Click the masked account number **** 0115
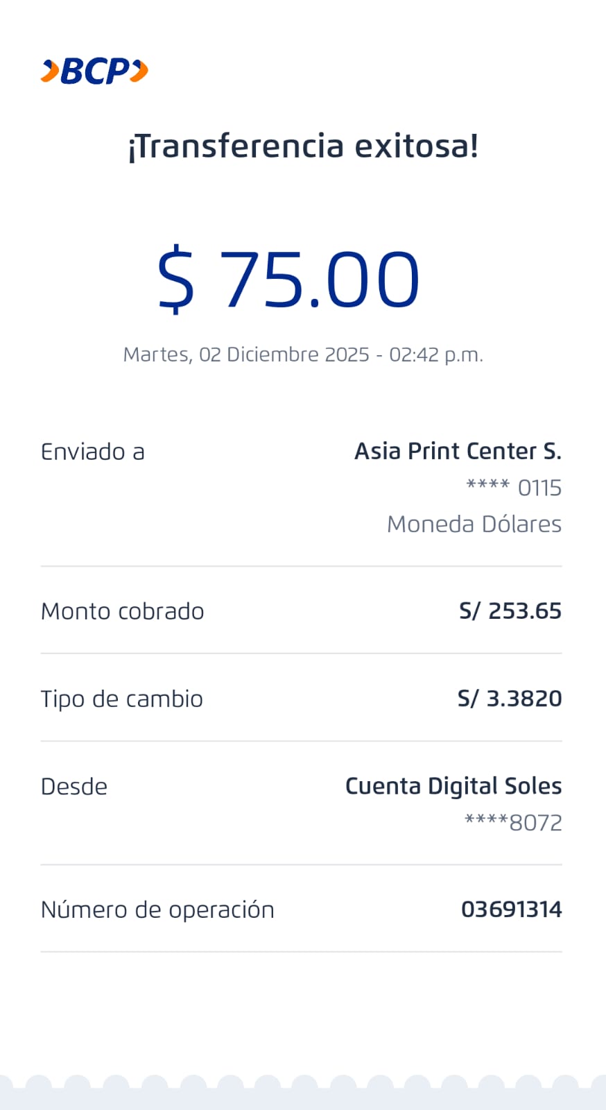The height and width of the screenshot is (1110, 606). tap(514, 488)
